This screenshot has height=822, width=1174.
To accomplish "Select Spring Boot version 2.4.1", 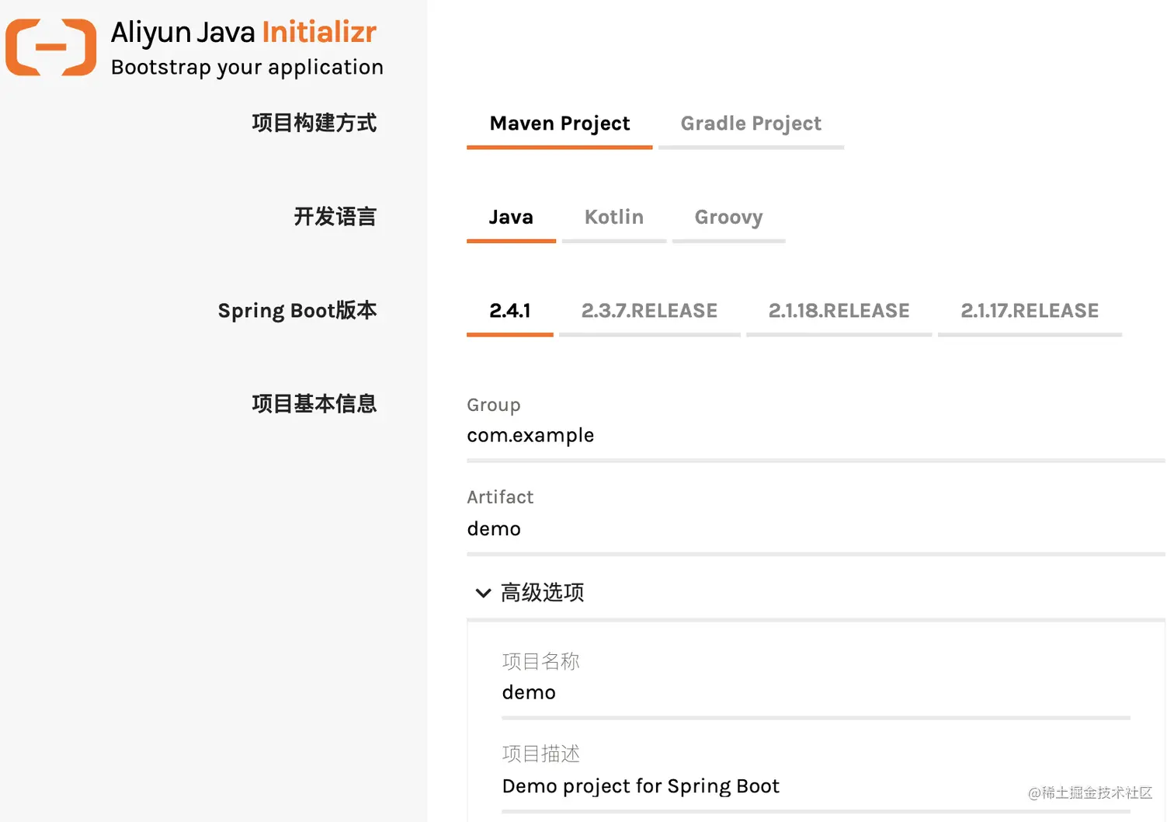I will pyautogui.click(x=509, y=310).
